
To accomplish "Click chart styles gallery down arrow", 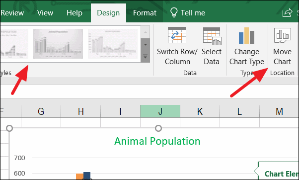I will 146,45.
